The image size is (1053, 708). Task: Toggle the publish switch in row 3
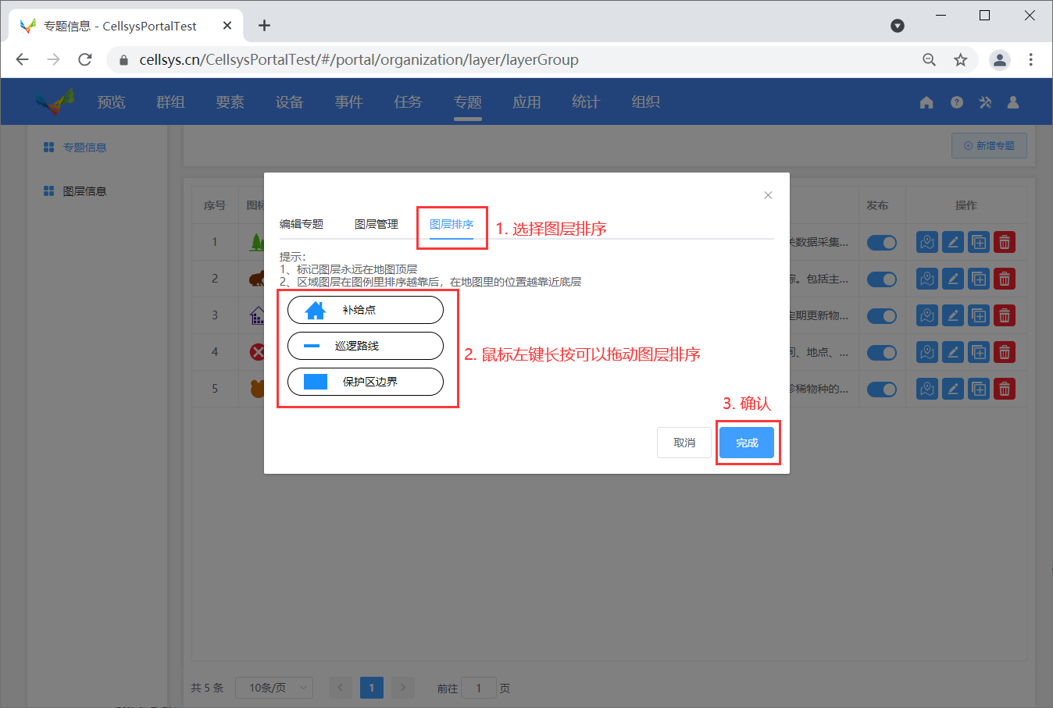882,316
